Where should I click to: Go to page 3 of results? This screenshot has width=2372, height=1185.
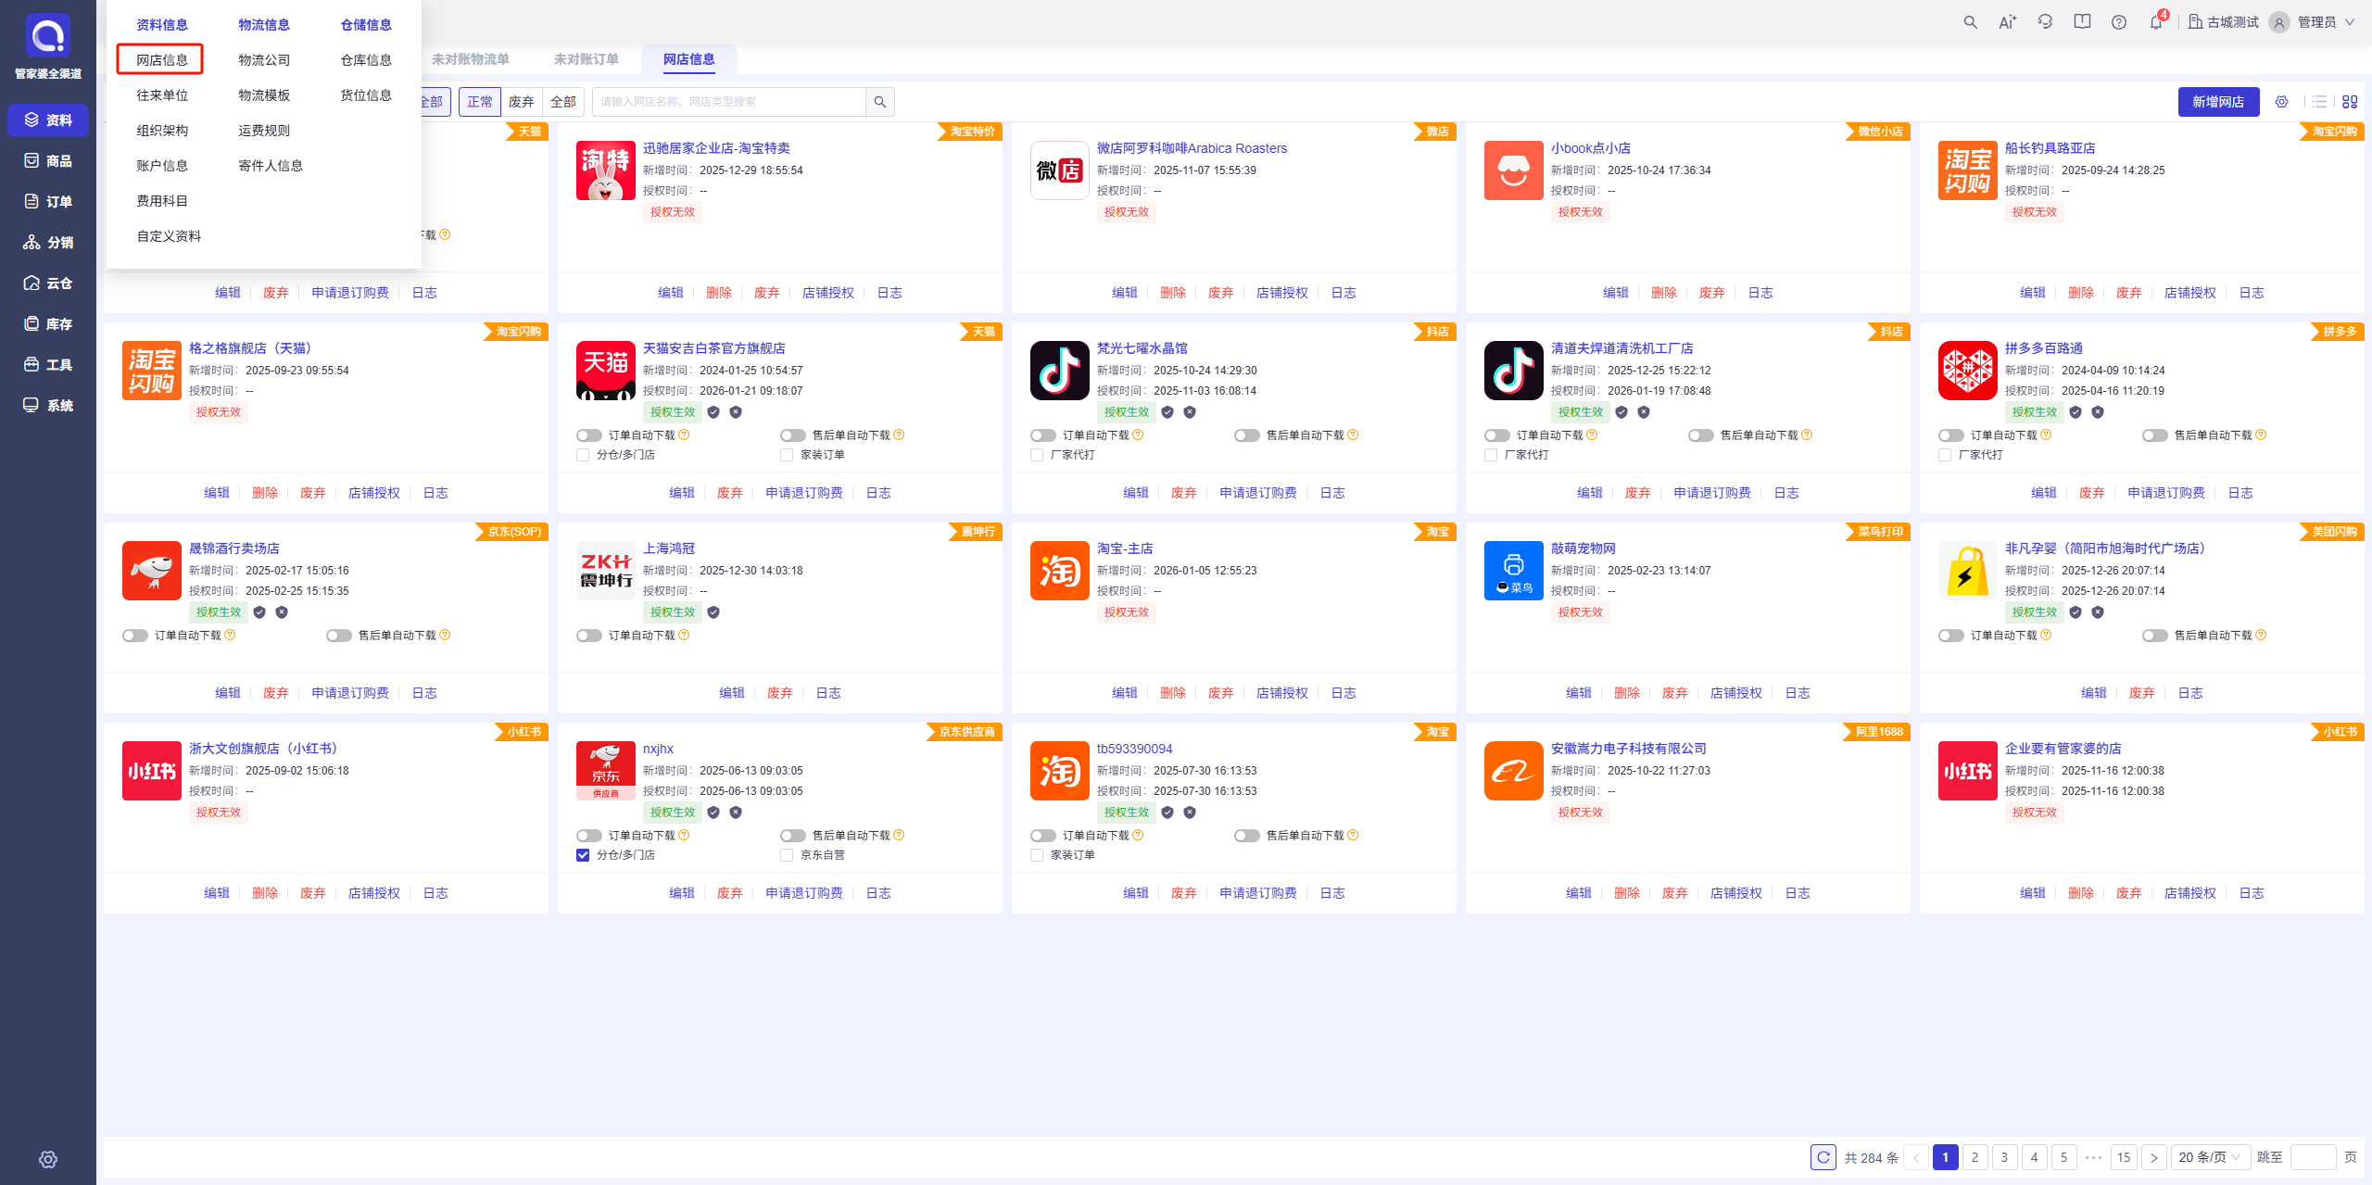click(2004, 1157)
